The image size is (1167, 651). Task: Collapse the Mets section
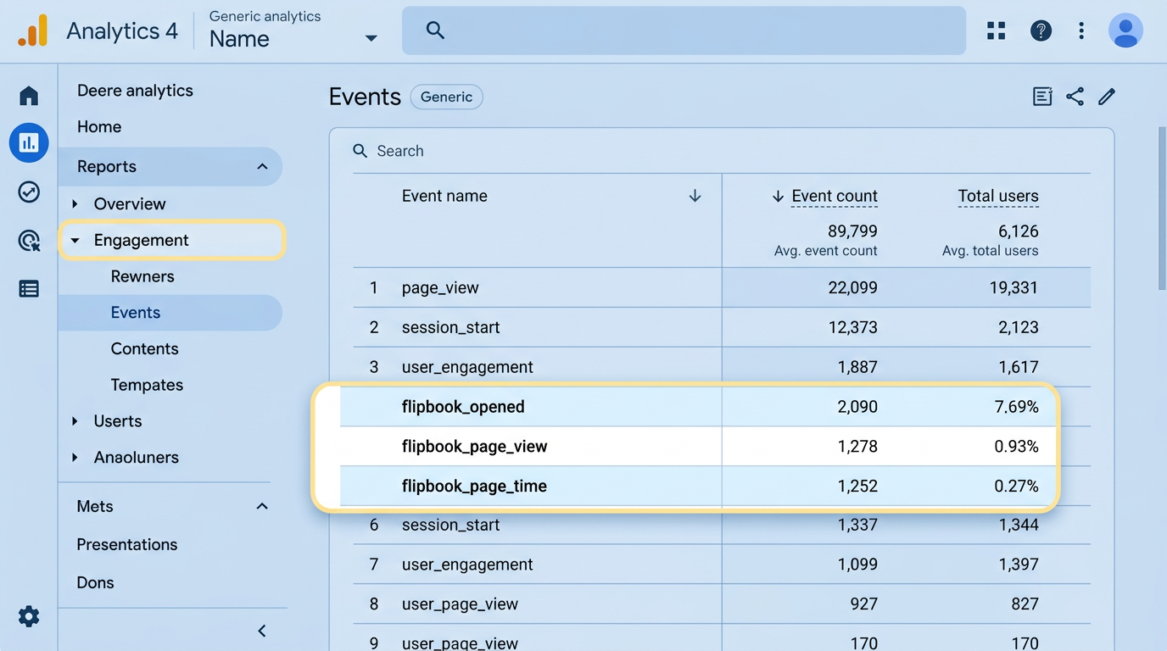click(x=262, y=505)
